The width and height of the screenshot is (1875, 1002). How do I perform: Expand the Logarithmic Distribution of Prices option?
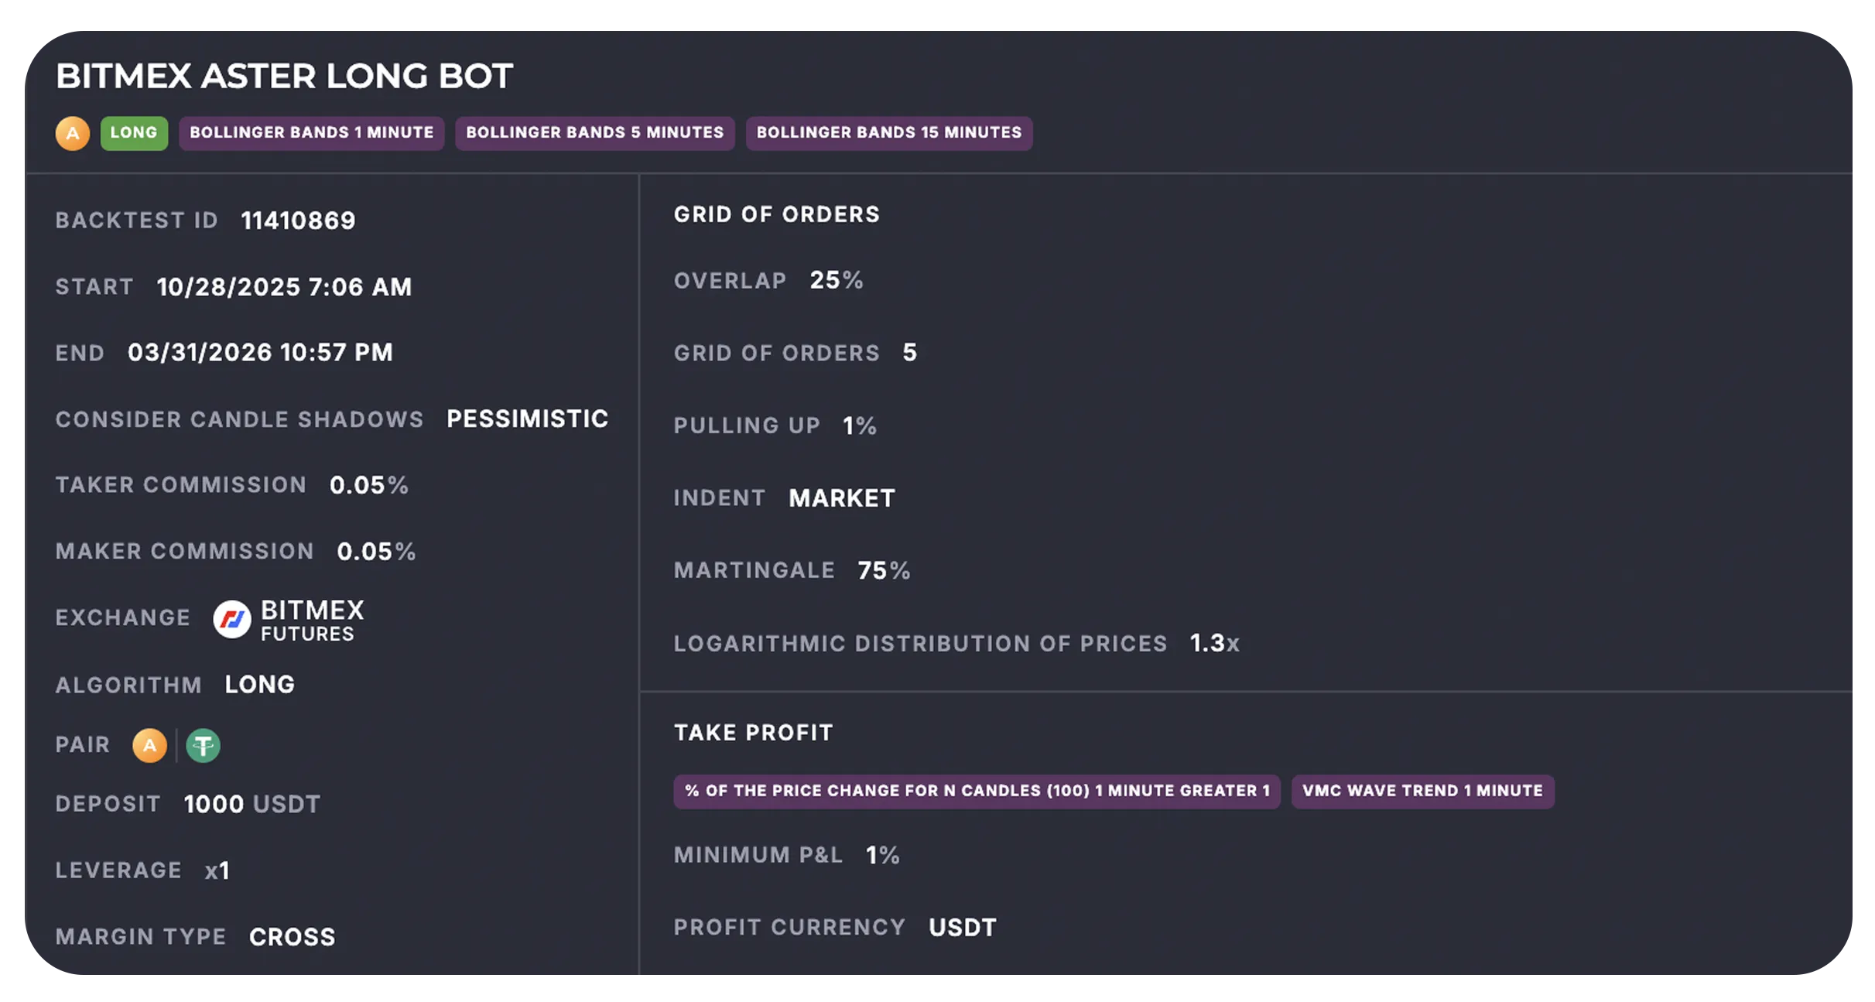(x=1214, y=643)
